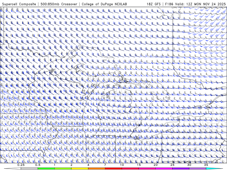Screen dimensions: 227x170
Task: Click the 'Supercell Composite' title text
Action: click(19, 4)
